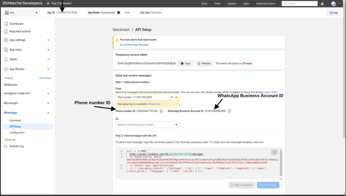346x196 pixels.
Task: Click the code block vertical scrollbar
Action: coord(281,164)
